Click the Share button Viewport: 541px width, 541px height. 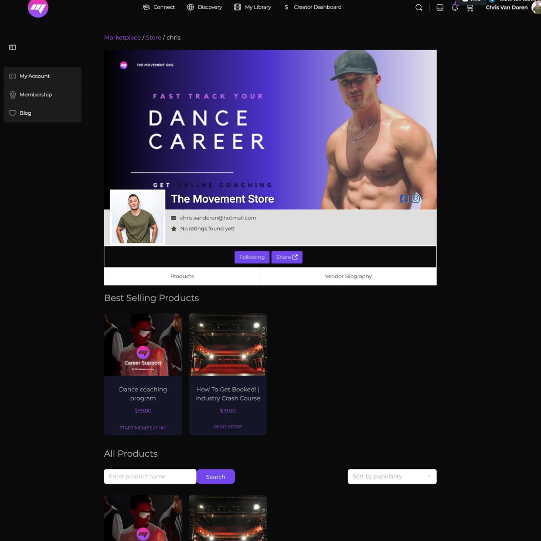(287, 257)
